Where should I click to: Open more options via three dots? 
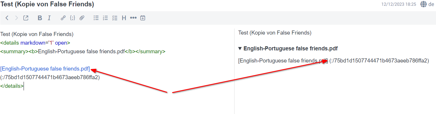pos(133,18)
